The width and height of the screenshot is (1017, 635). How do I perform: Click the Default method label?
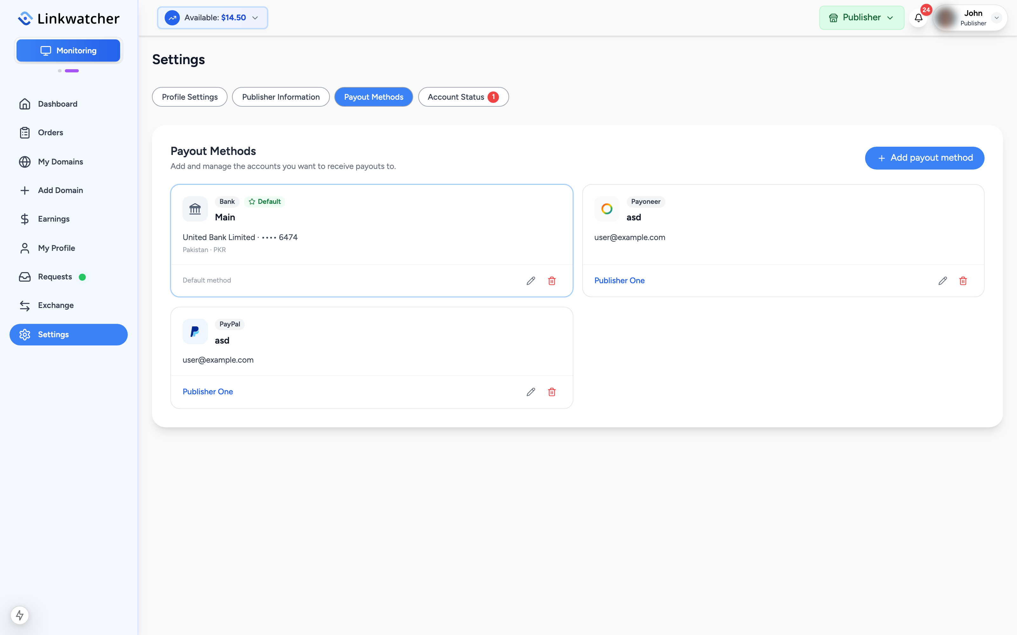click(207, 280)
